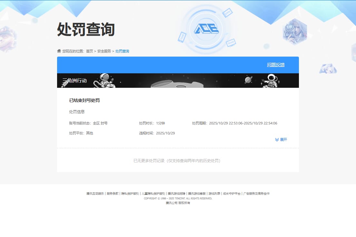This screenshot has height=237, width=356.
Task: Open the 成长守护平台 footer link
Action: [232, 194]
